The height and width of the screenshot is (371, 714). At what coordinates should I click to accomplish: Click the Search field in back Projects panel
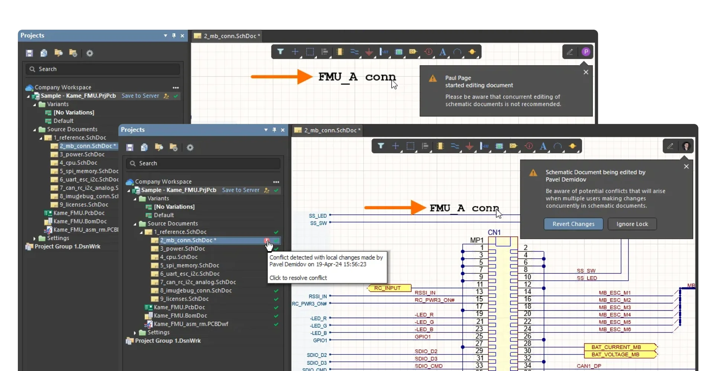[103, 69]
